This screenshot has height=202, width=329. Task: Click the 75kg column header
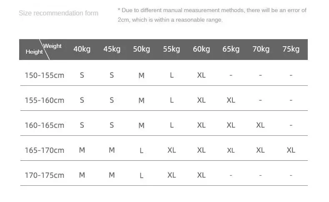tap(291, 49)
